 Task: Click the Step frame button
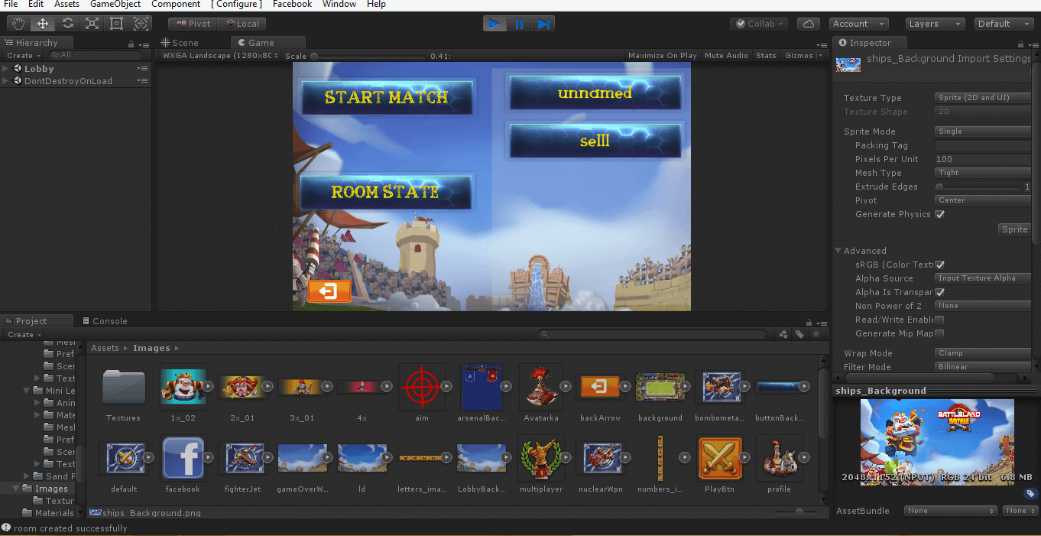543,24
